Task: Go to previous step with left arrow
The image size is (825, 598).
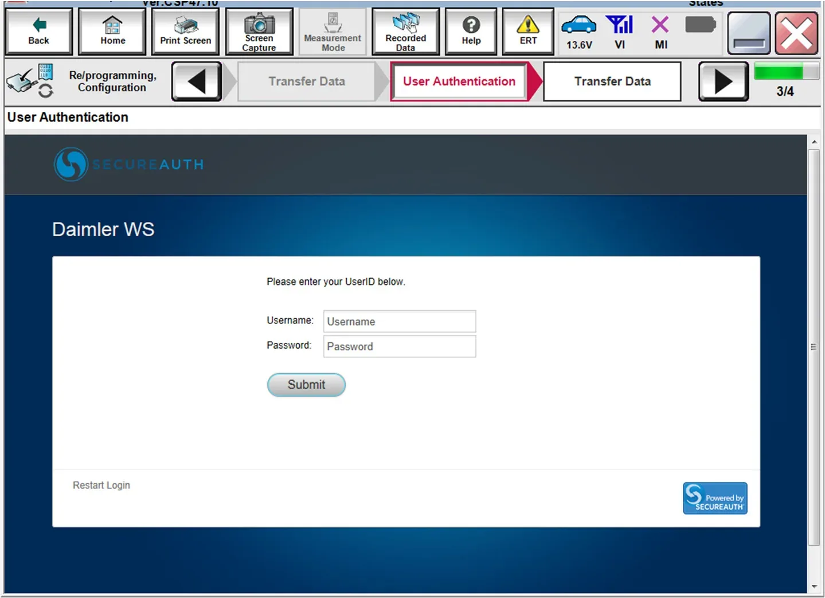Action: (197, 81)
